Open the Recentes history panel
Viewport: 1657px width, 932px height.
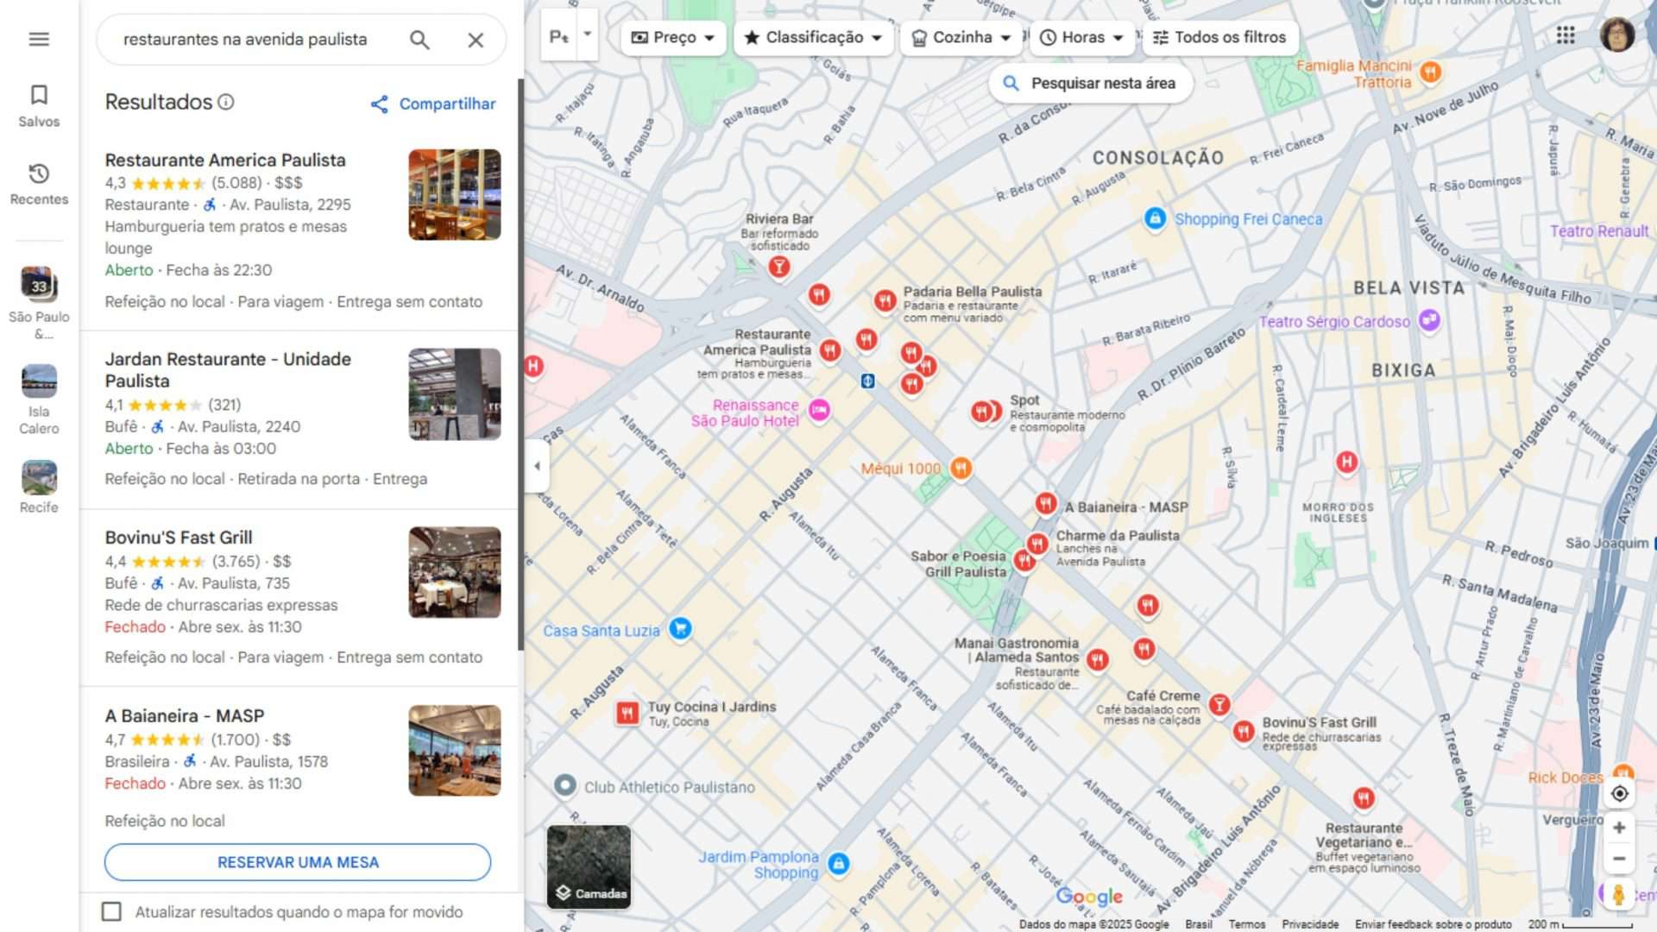click(37, 183)
